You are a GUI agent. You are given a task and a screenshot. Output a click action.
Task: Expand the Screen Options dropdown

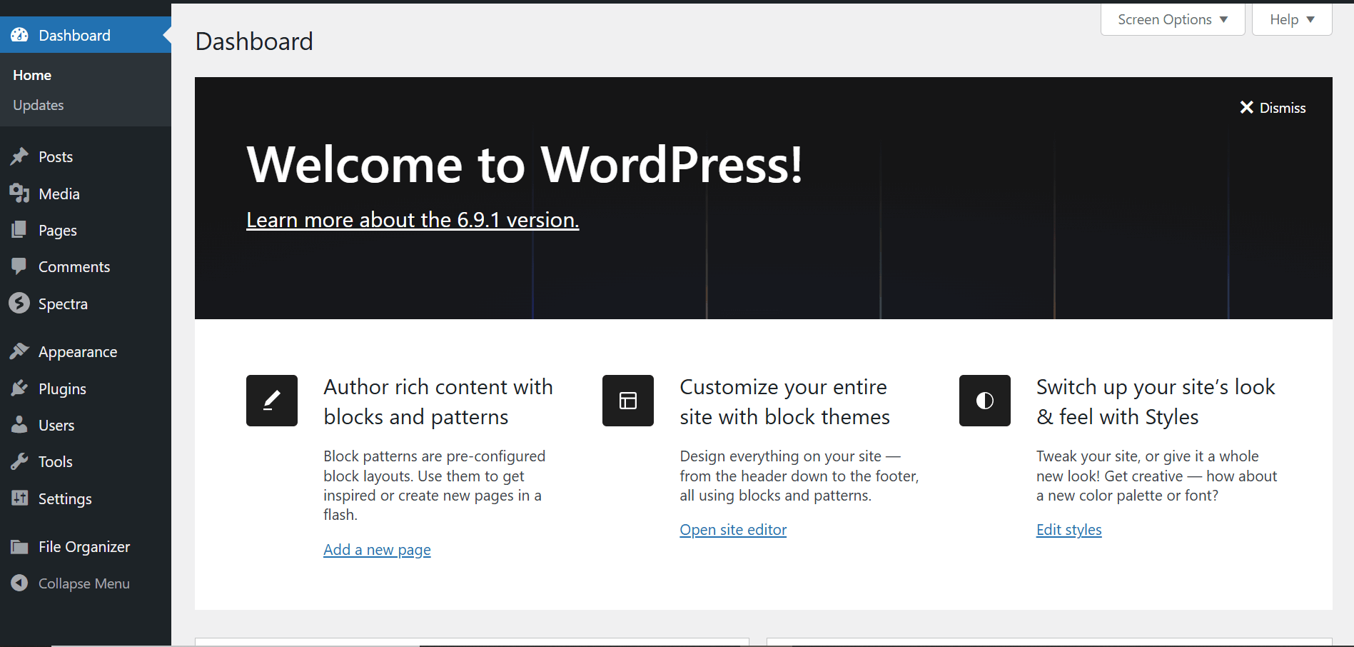coord(1173,19)
